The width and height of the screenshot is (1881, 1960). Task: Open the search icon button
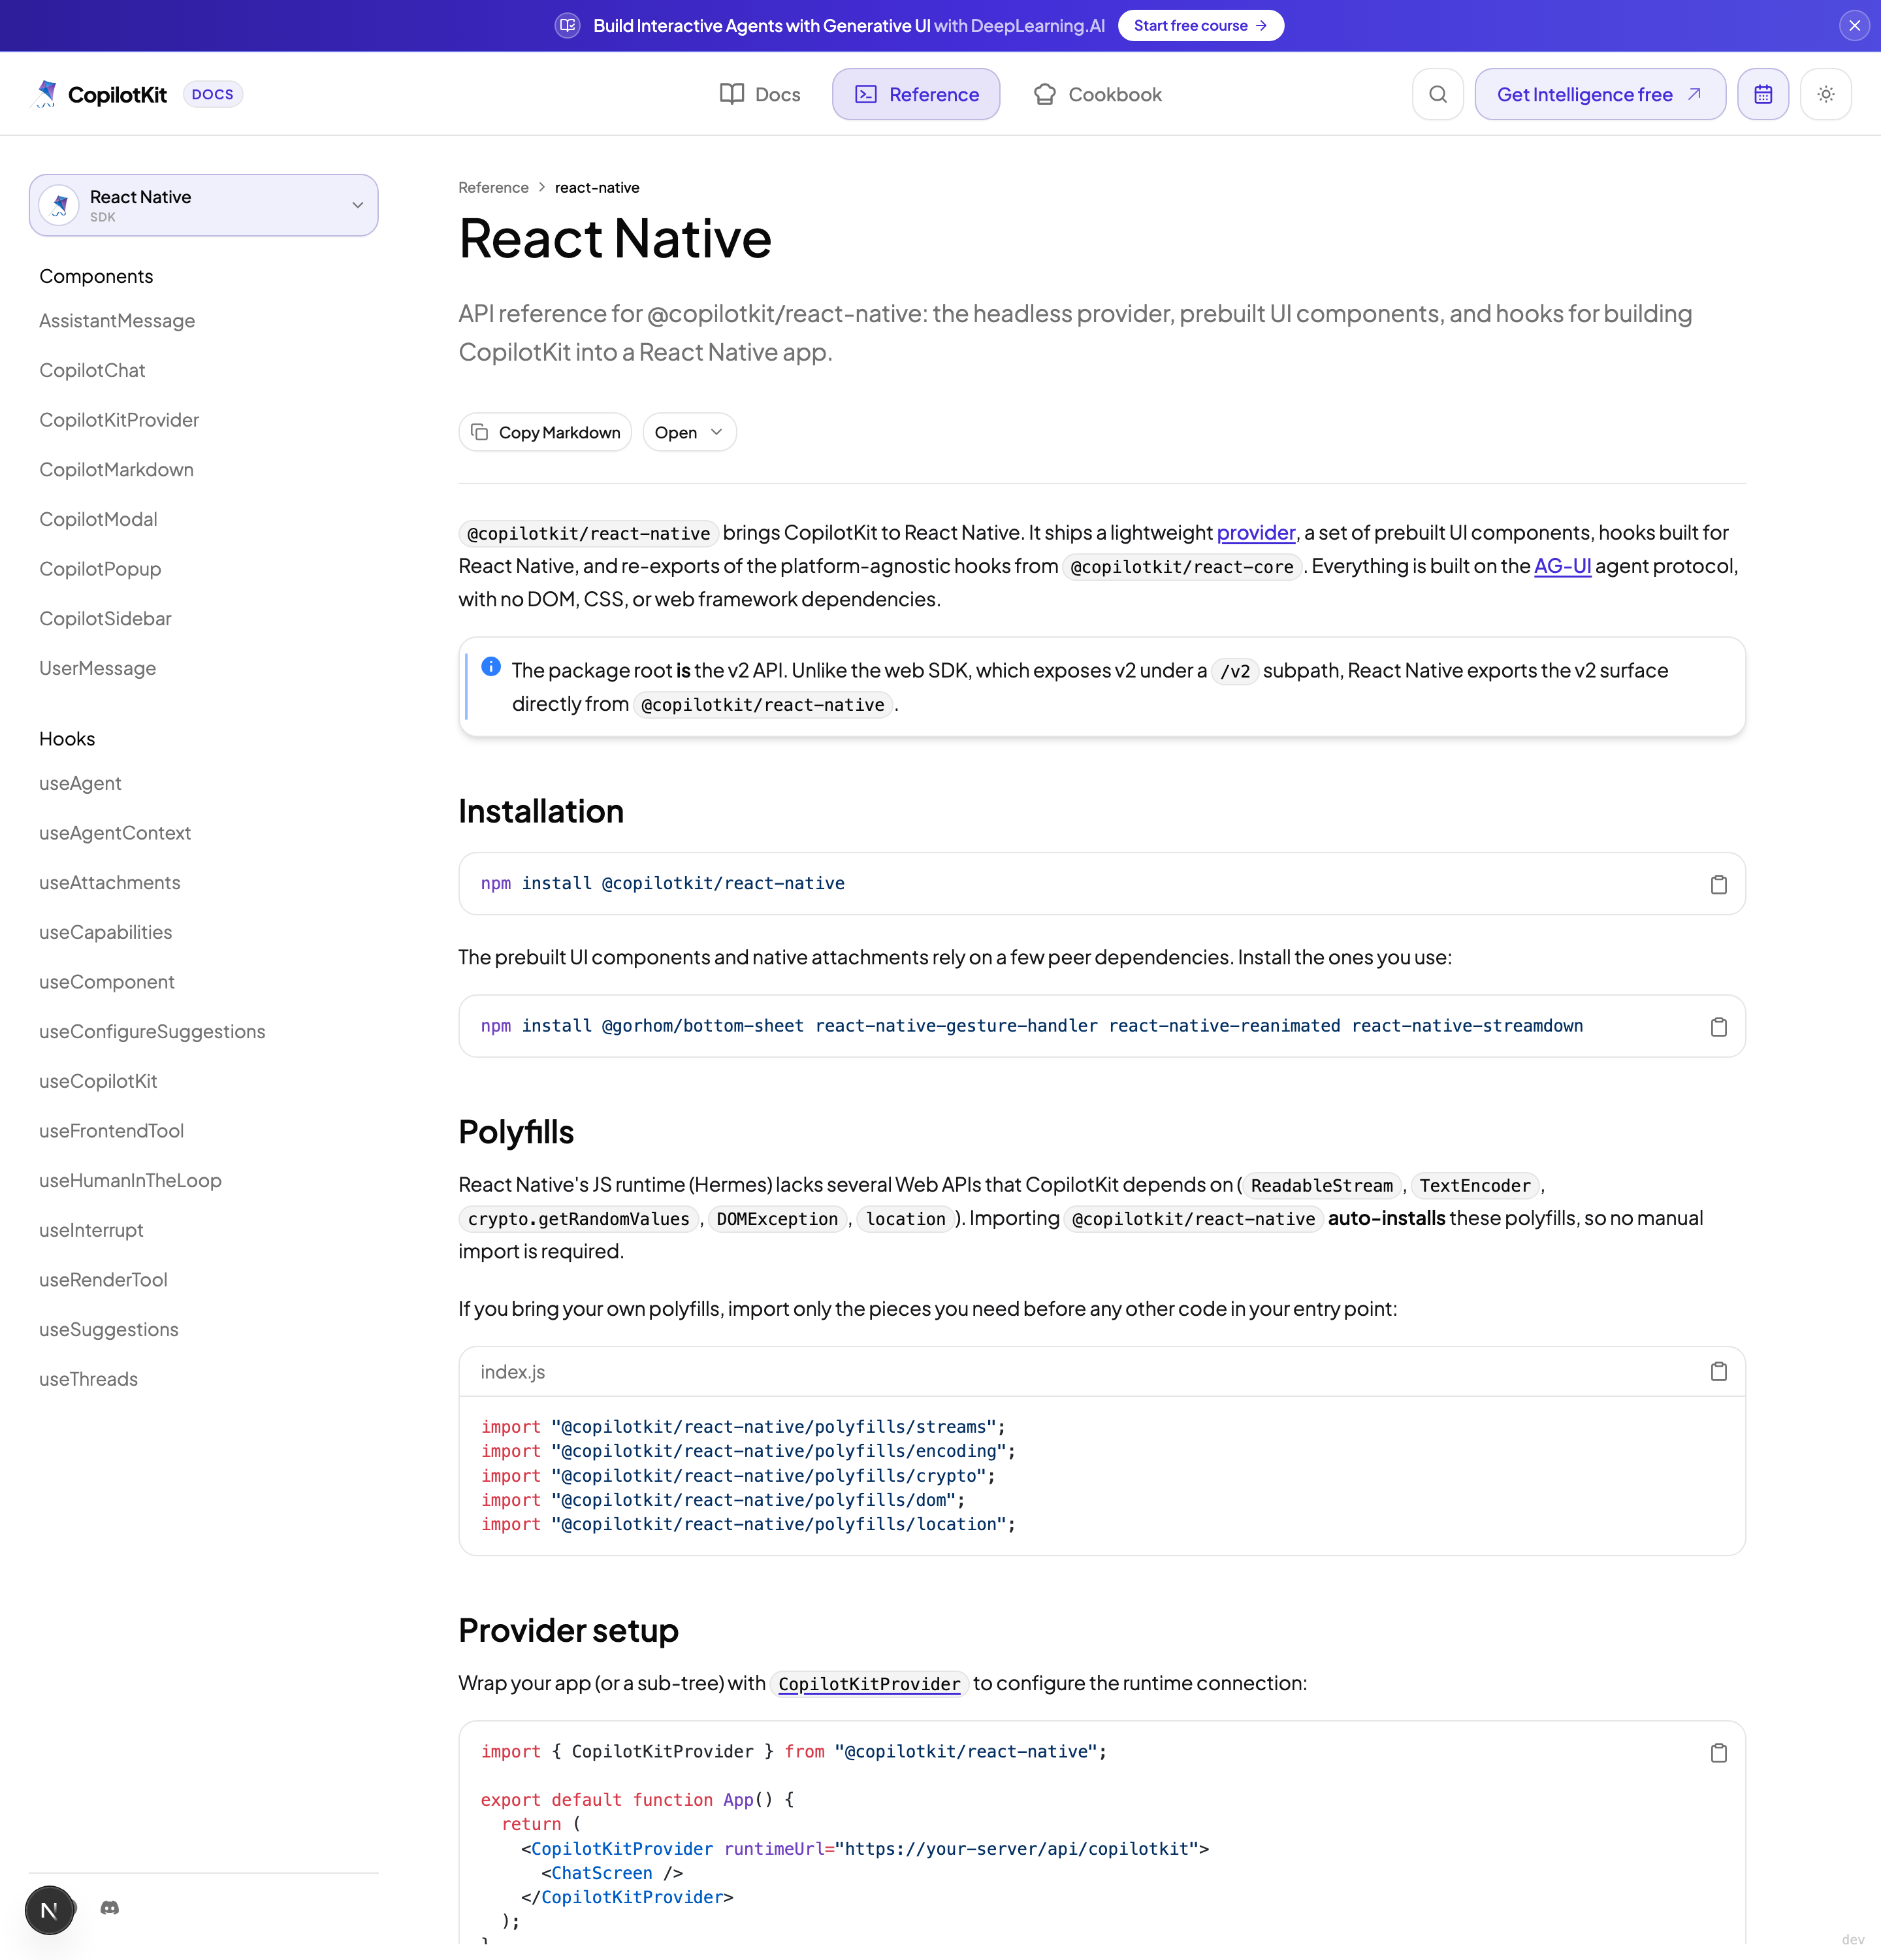tap(1438, 94)
